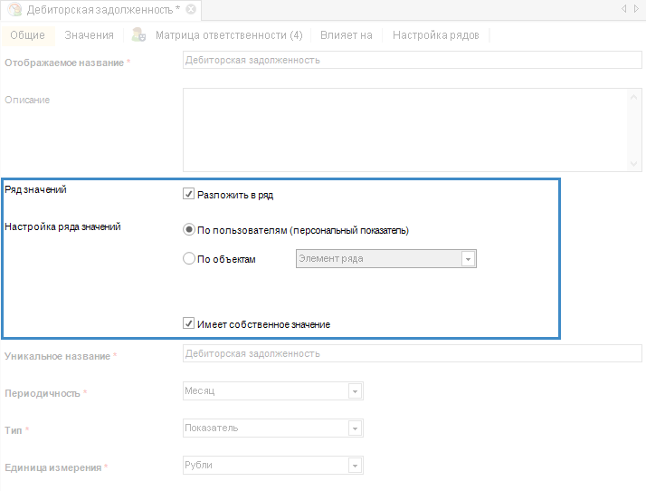
Task: Click the Отображаемое название input field
Action: click(412, 61)
